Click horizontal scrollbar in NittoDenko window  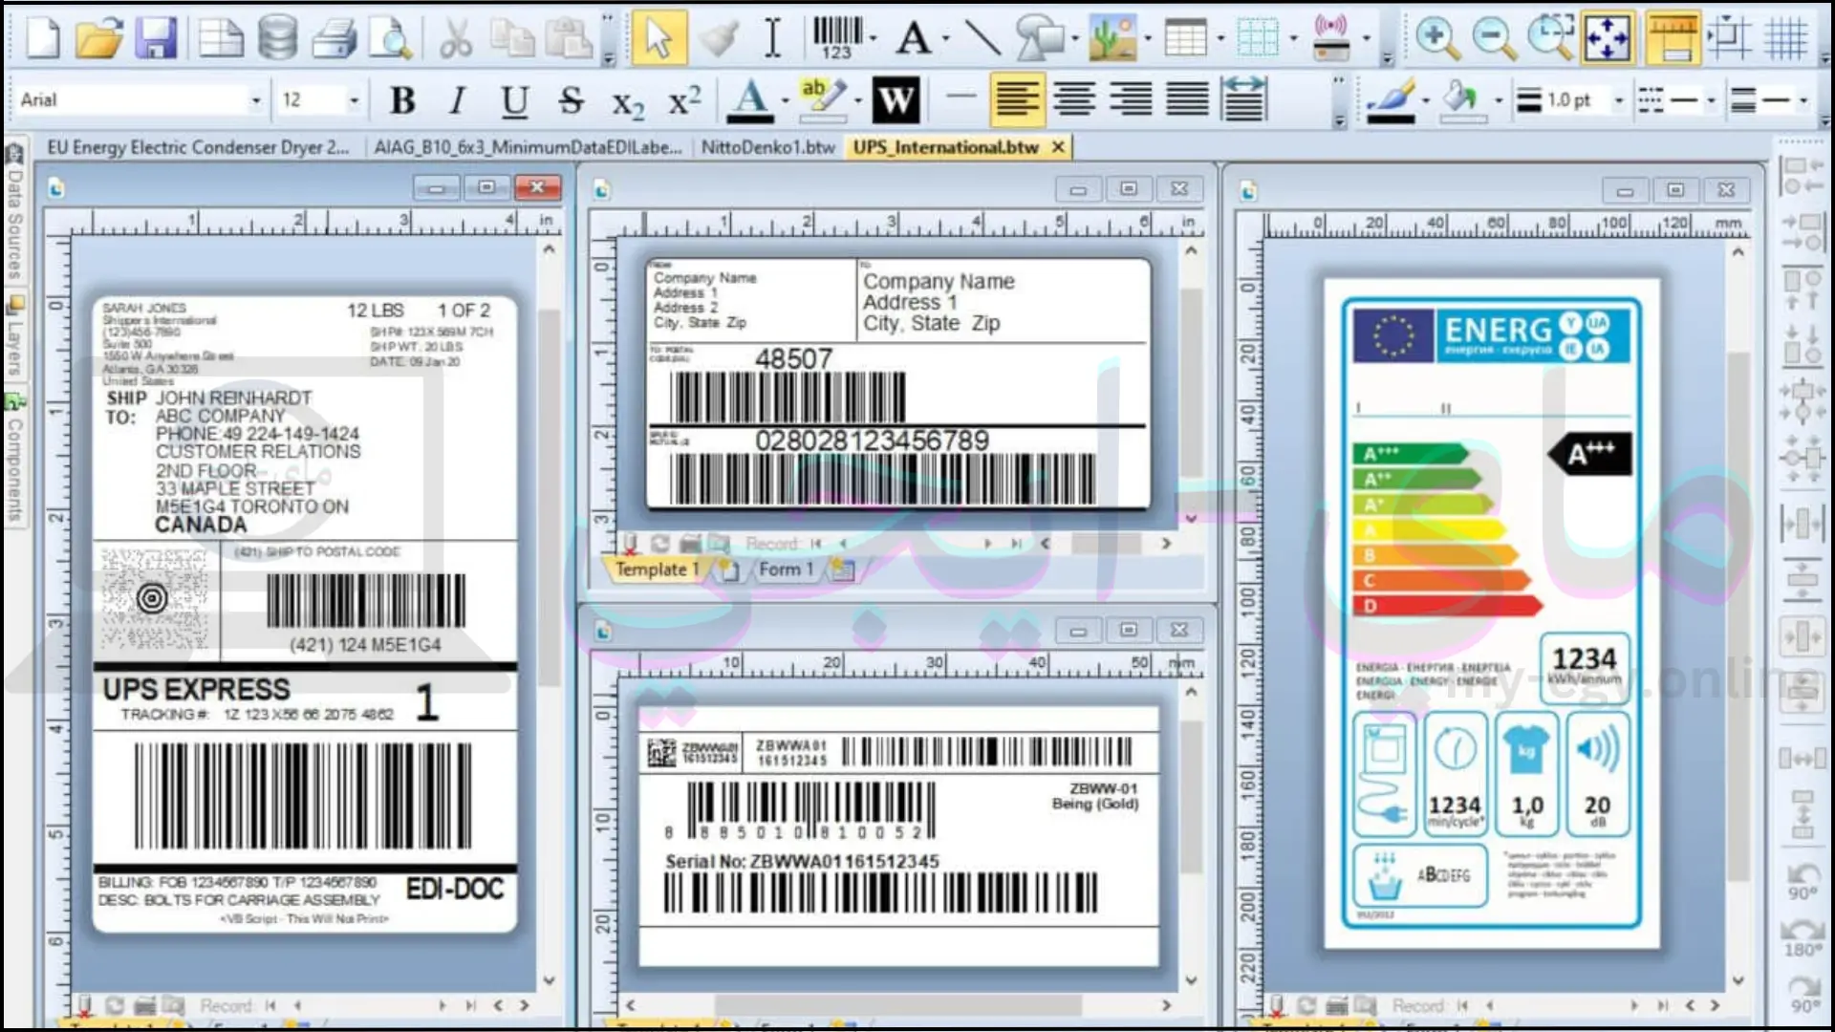point(897,1005)
